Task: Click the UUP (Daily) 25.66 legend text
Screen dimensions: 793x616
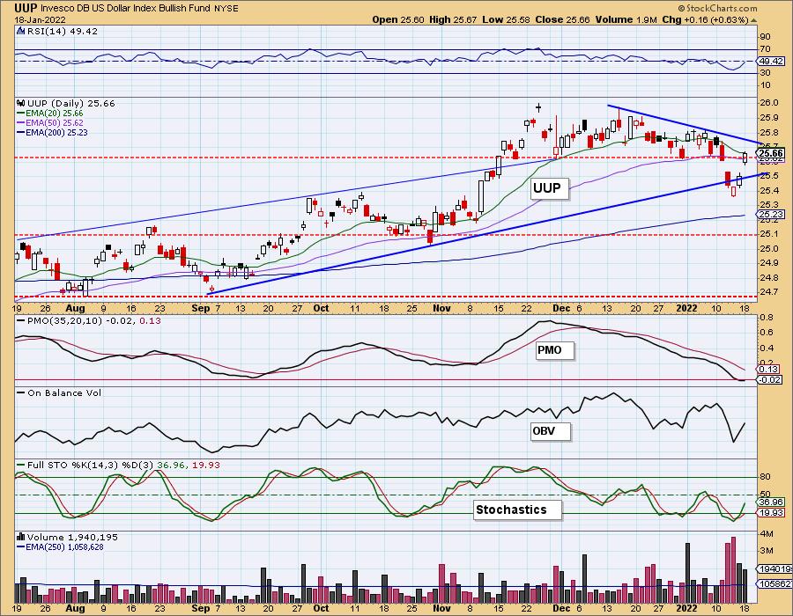Action: [71, 103]
